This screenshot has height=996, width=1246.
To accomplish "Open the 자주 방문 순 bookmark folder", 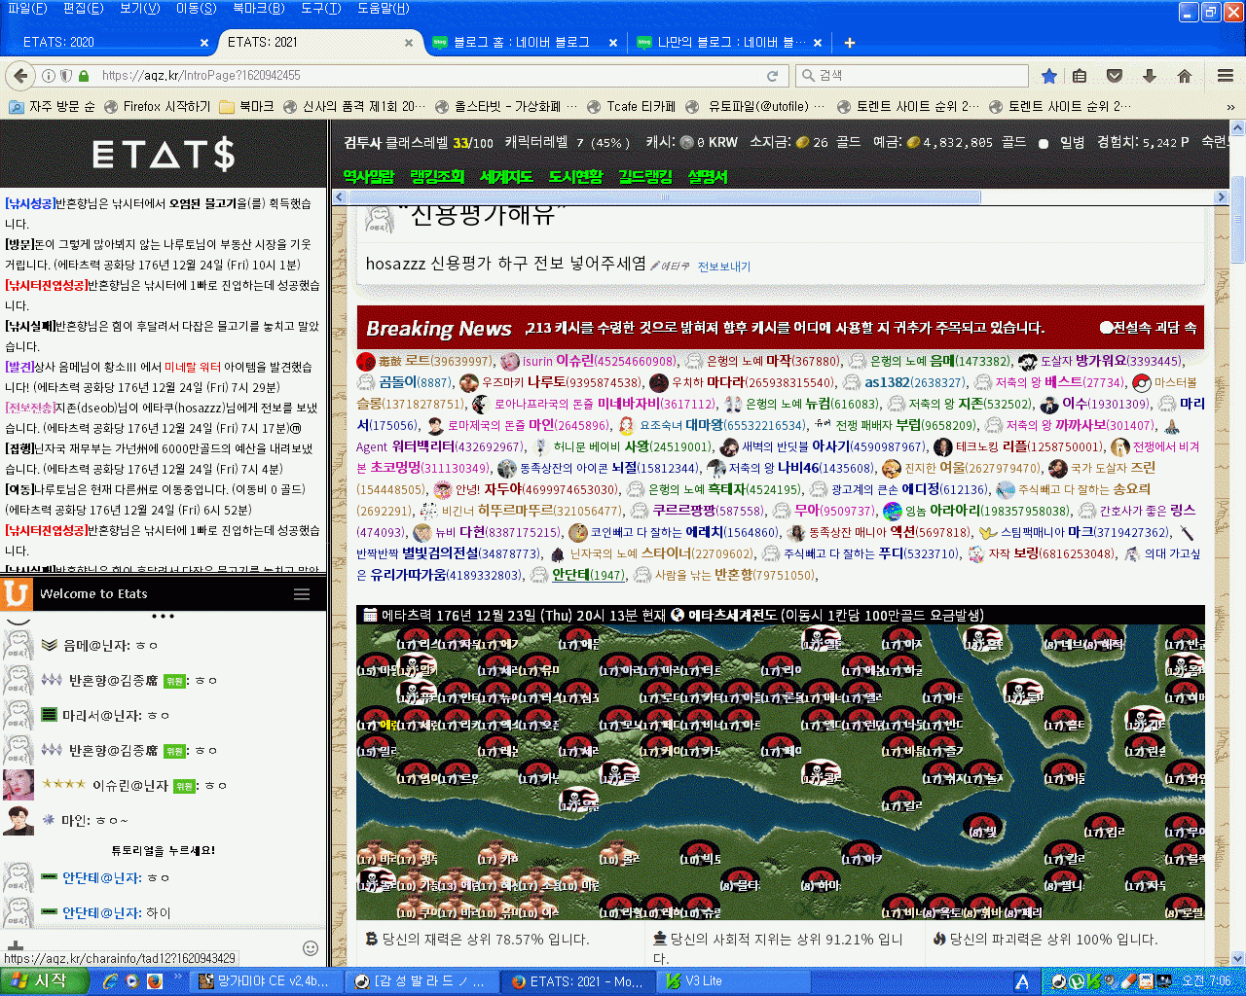I will tap(52, 106).
